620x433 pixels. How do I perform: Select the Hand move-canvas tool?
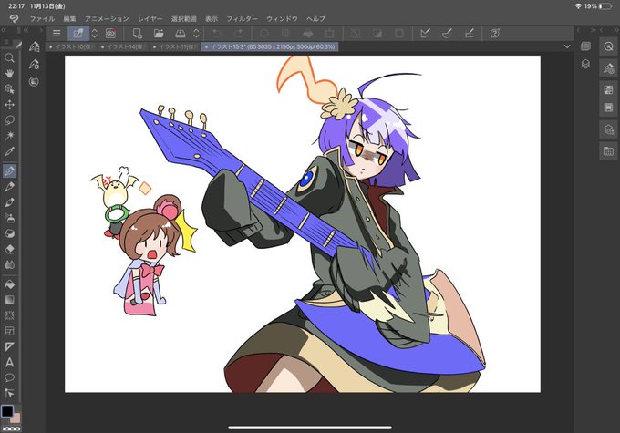tap(9, 74)
